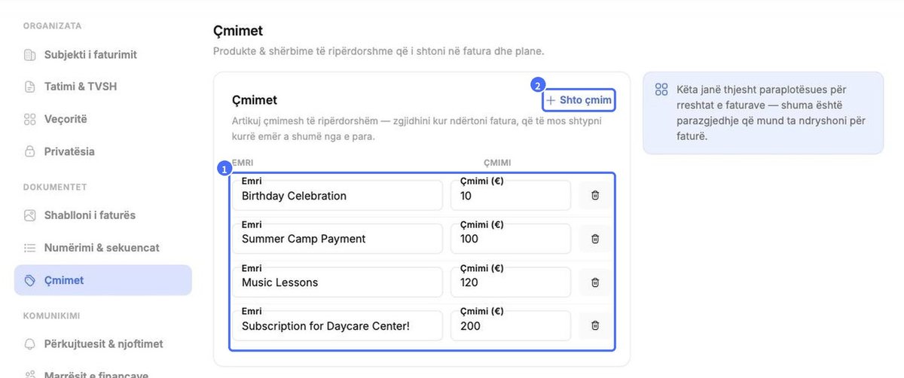This screenshot has height=378, width=904.
Task: Click the Shablloni i faturës image icon
Action: 30,215
